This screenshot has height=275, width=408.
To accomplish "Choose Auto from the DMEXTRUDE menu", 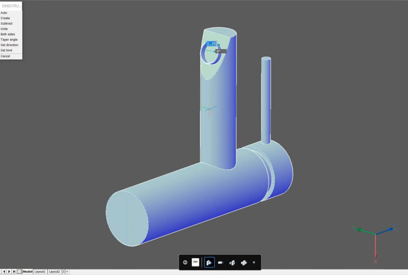I will point(4,12).
